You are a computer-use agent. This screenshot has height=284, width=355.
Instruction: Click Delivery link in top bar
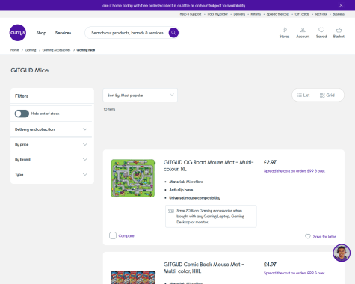[239, 14]
